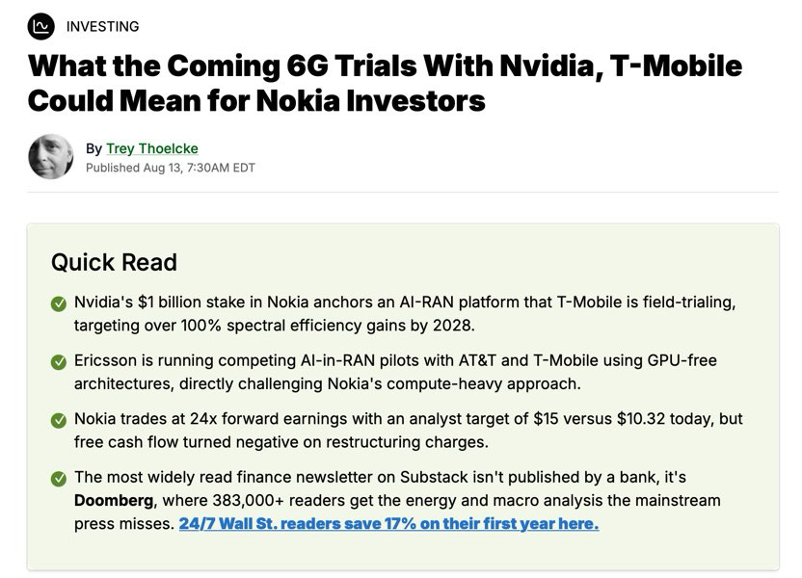Click the author's portrait photo
Viewport: 802px width, 578px height.
(x=51, y=156)
